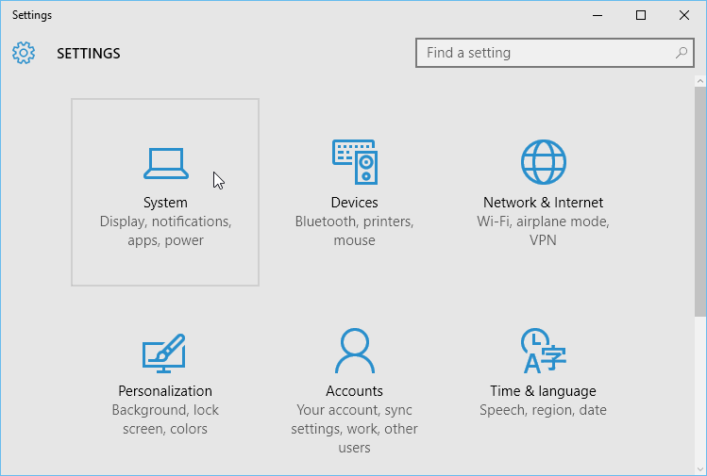Click the Personalization label
707x476 pixels.
(165, 391)
